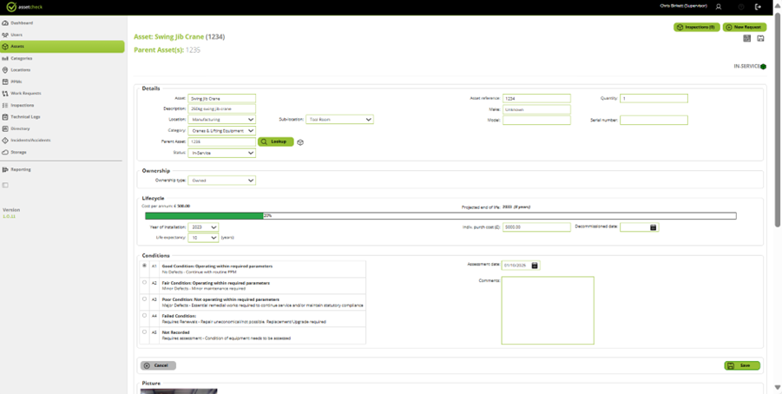
Task: Click the sidebar collapse icon below Reporting
Action: pos(5,185)
